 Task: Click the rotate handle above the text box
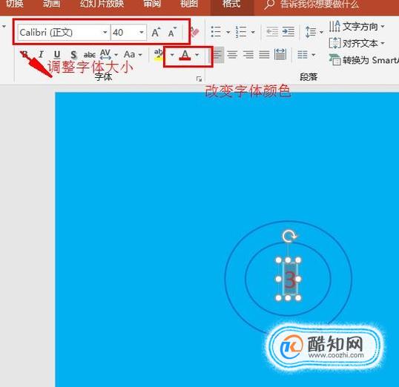(288, 236)
